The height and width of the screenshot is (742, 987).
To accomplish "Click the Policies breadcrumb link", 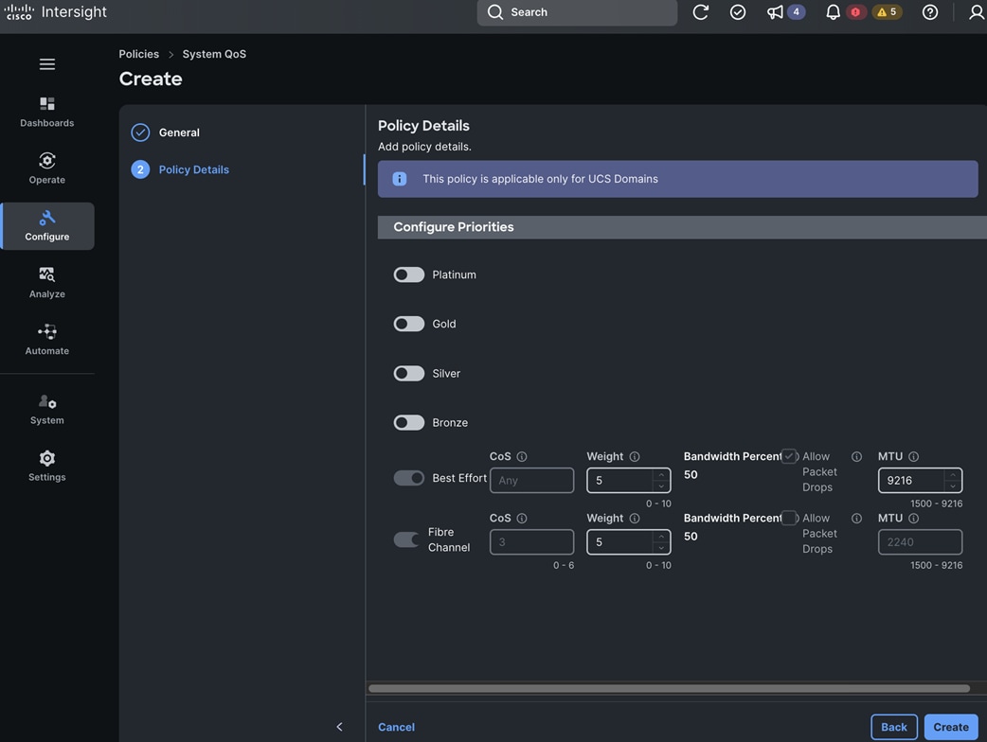I will [x=139, y=54].
